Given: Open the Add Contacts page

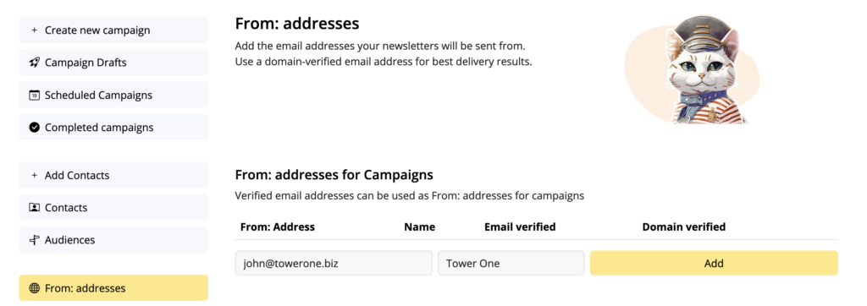Looking at the screenshot, I should pos(113,175).
